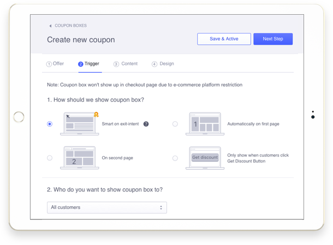Click the exit-intent laptop illustration
Image resolution: width=333 pixels, height=245 pixels.
point(79,124)
